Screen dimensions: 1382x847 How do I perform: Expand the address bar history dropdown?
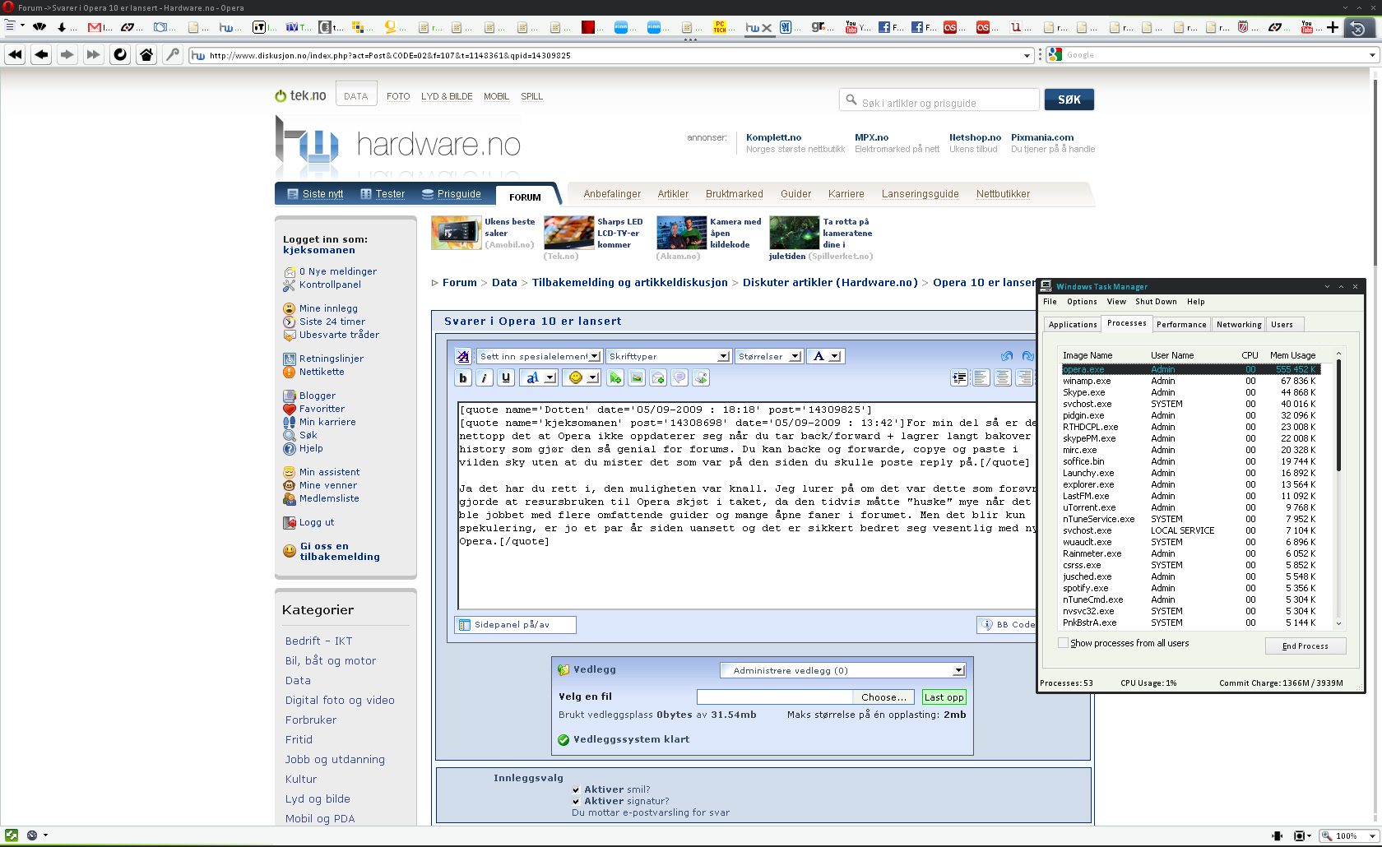click(1027, 55)
